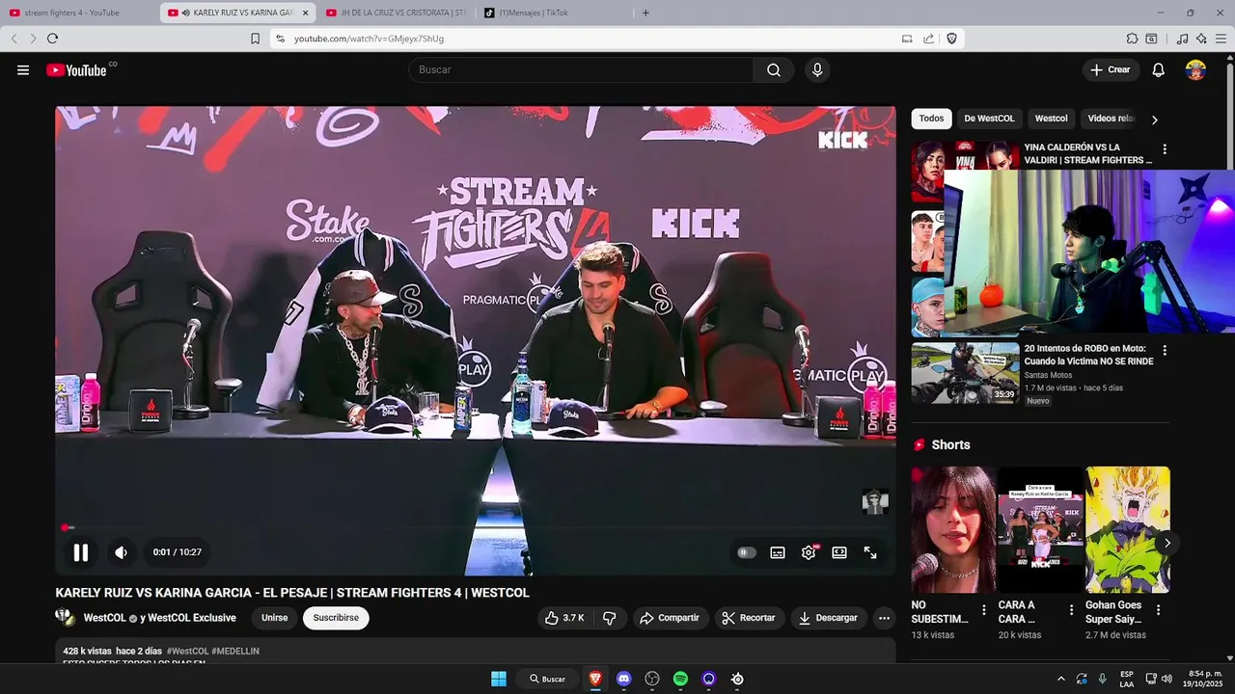Screen dimensions: 1235x694
Task: Open options for the Gohan Goes short
Action: tap(1158, 610)
